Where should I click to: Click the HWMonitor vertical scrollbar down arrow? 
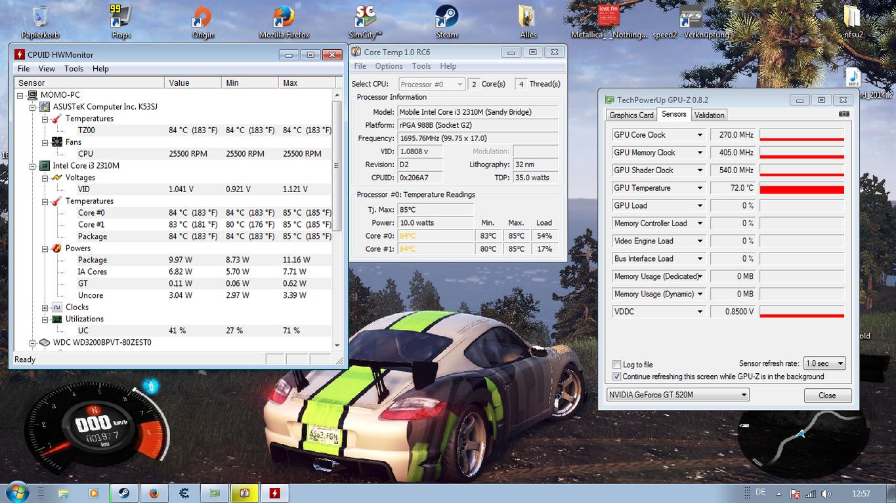338,346
